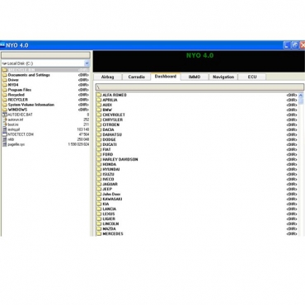Select the Navigation tab
Image resolution: width=305 pixels, height=305 pixels.
coord(223,77)
